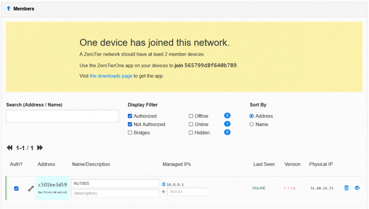Click the Managed IPs column header
This screenshot has height=209, width=369.
pos(177,164)
